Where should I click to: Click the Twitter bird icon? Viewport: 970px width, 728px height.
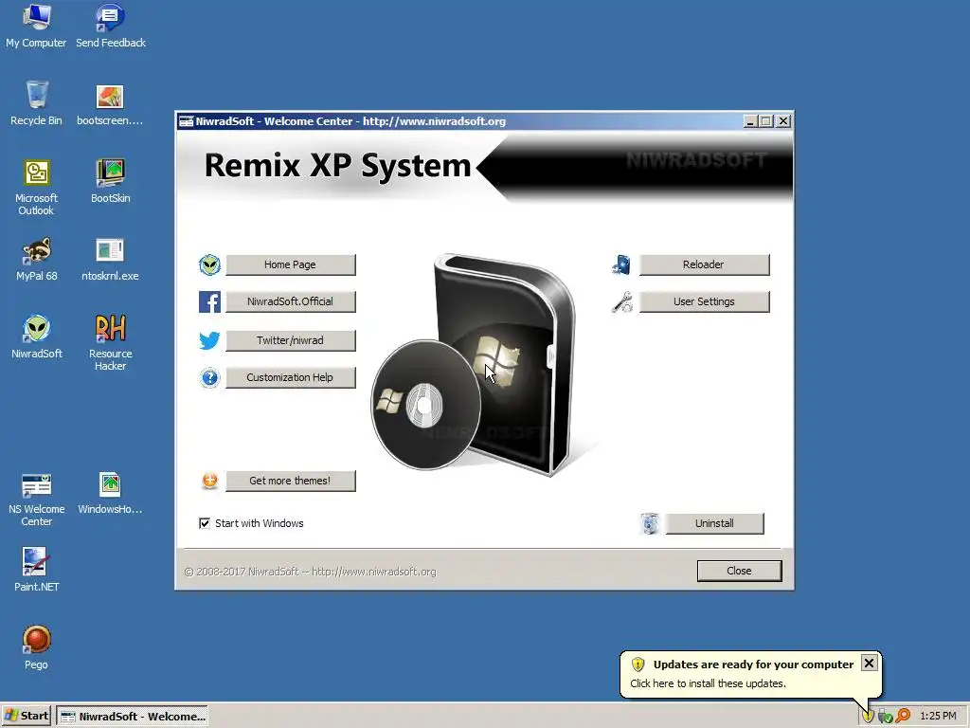209,340
